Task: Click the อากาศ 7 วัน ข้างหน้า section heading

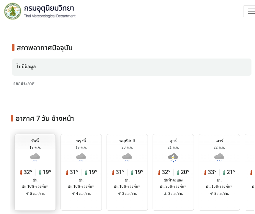Action: tap(45, 119)
